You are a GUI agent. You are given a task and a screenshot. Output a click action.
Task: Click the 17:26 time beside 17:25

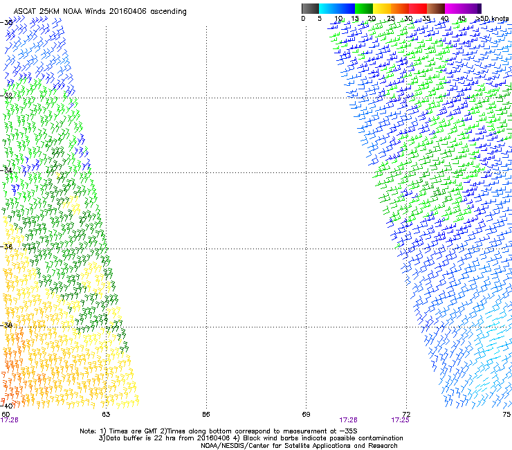point(349,420)
